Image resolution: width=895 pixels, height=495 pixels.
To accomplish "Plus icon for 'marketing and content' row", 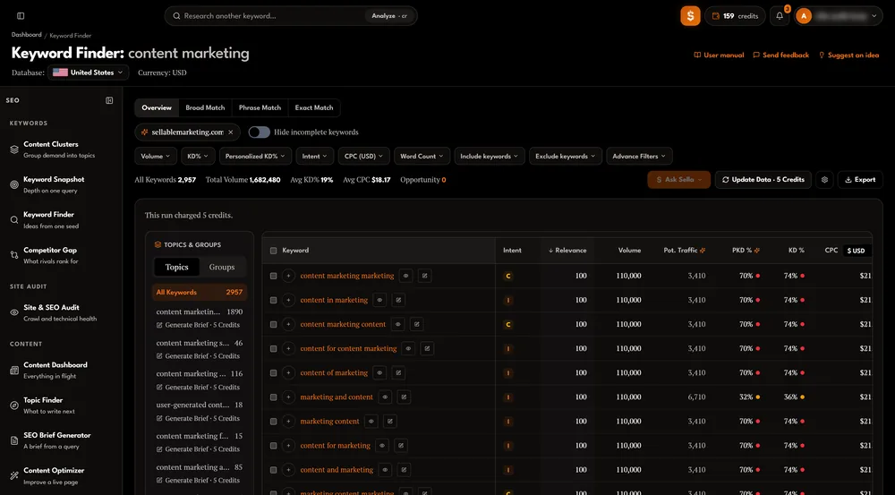I will 288,397.
